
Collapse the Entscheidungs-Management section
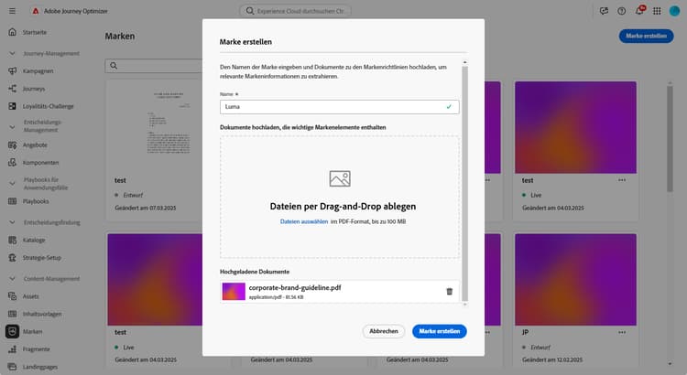[12, 126]
